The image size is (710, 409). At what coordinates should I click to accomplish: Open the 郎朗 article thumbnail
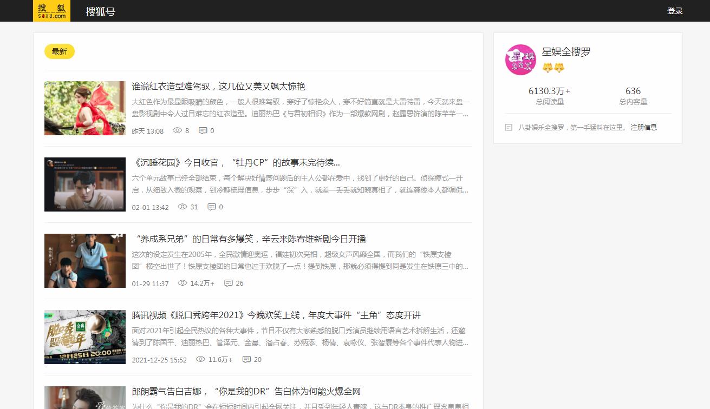click(85, 398)
